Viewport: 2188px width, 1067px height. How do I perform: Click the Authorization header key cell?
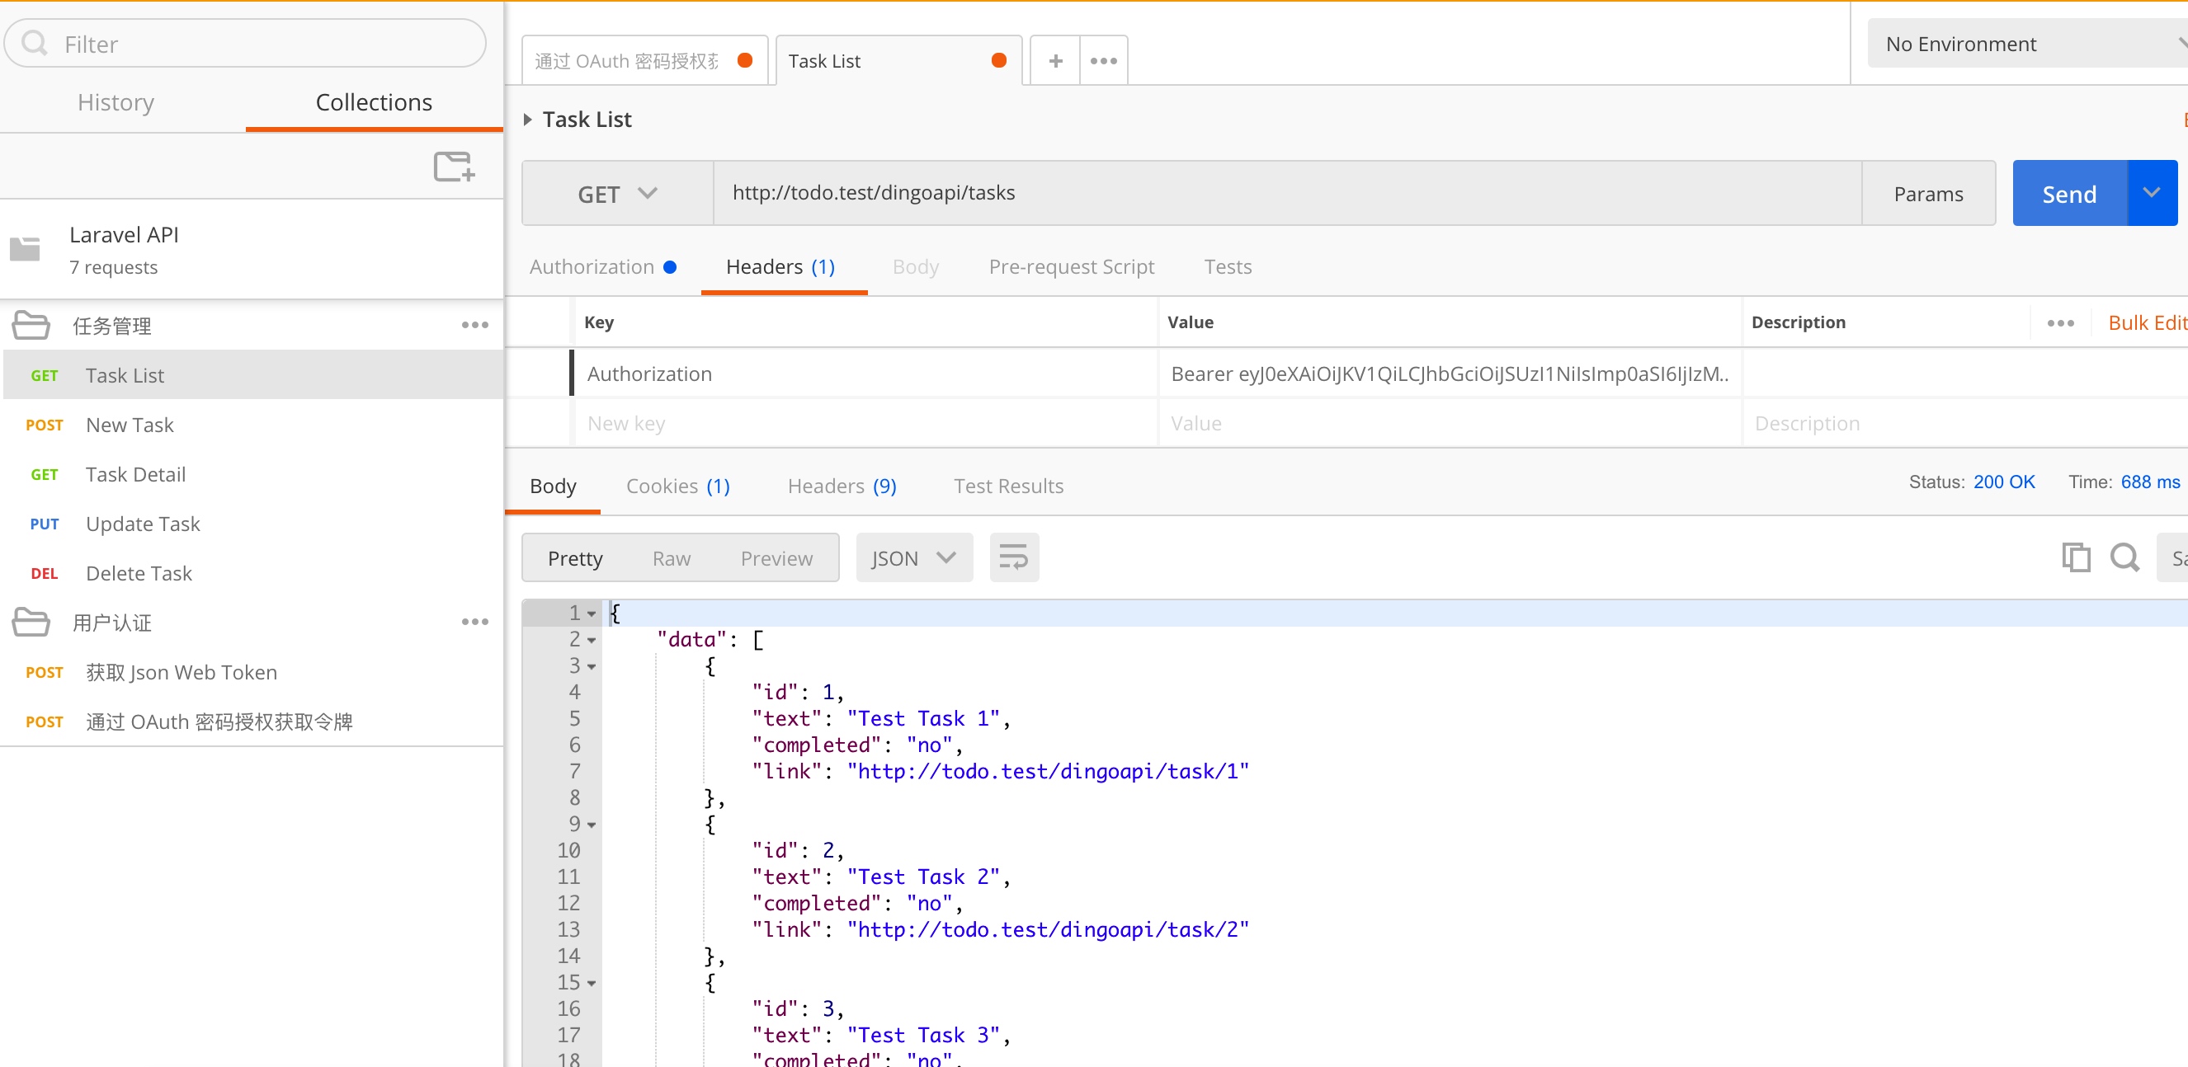865,374
